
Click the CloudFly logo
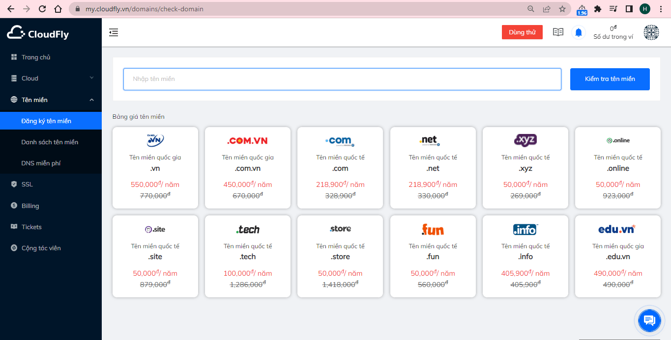tap(38, 32)
